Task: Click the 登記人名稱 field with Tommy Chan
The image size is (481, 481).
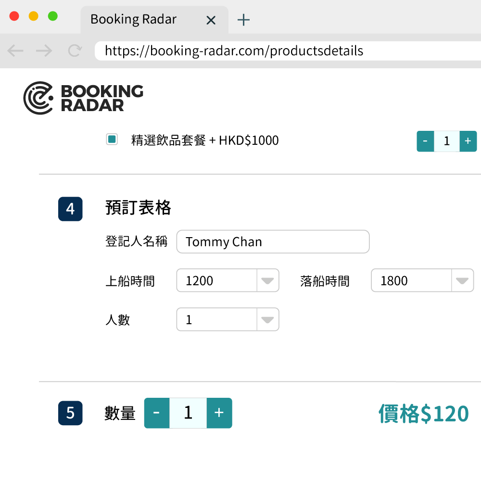Action: click(273, 242)
